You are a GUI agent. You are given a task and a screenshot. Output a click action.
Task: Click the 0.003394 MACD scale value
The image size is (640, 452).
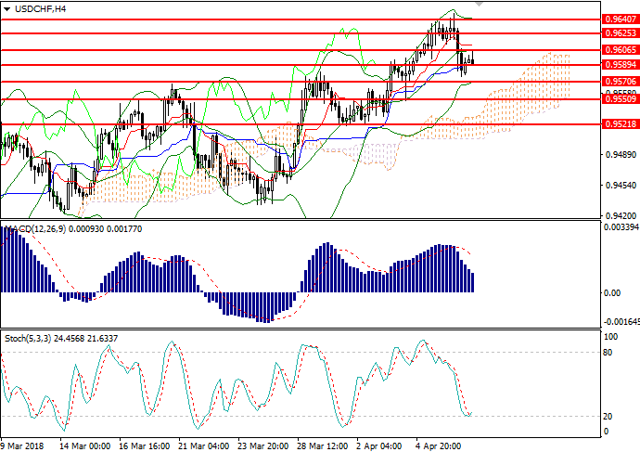point(619,226)
